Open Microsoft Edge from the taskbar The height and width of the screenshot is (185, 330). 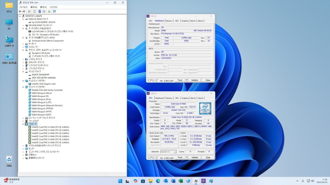[158, 181]
